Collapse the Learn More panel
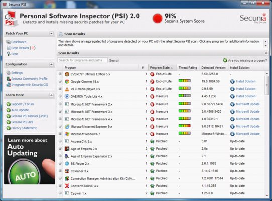 coord(51,95)
